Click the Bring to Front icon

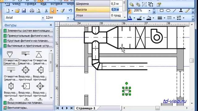[x=131, y=5]
